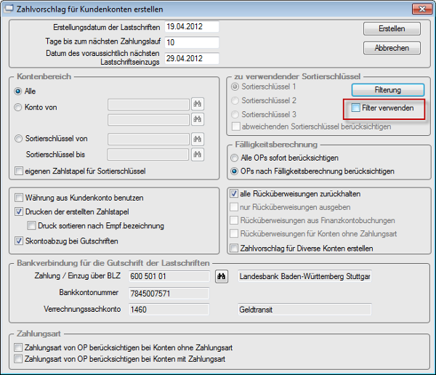
Task: Click the dialog window icon in title bar
Action: pos(8,9)
